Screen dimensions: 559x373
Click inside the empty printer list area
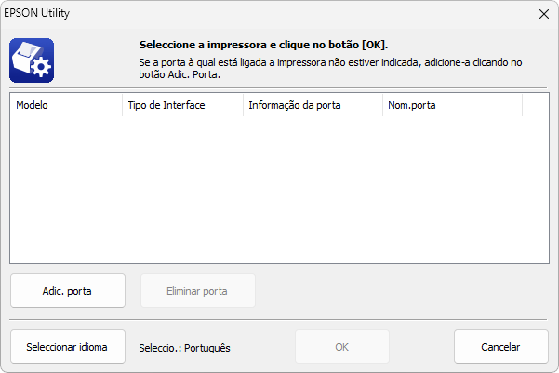279,190
